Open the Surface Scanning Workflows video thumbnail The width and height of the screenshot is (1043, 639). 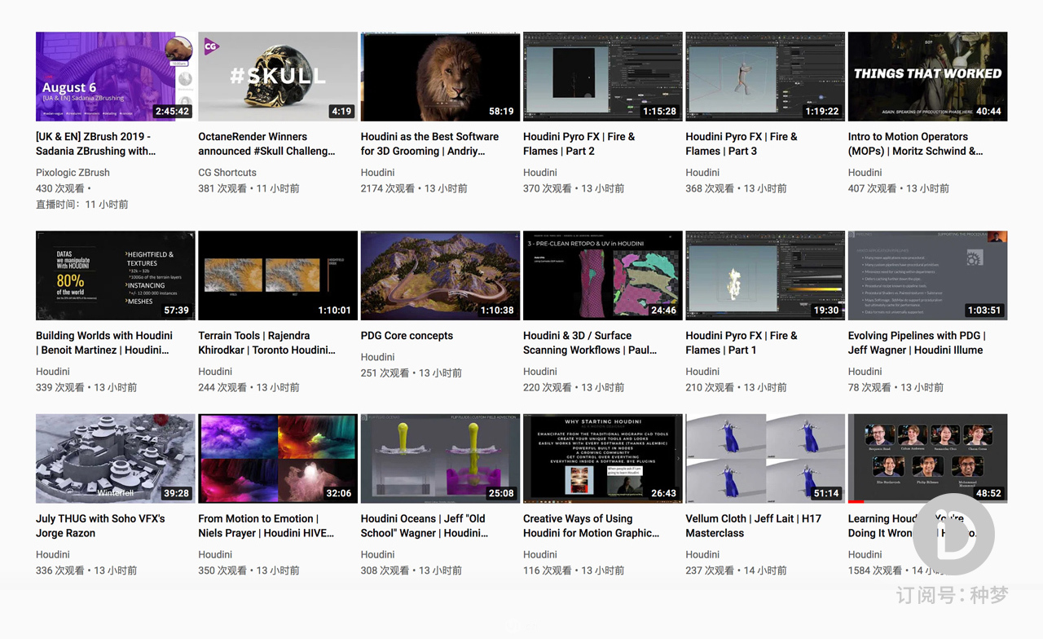(602, 275)
